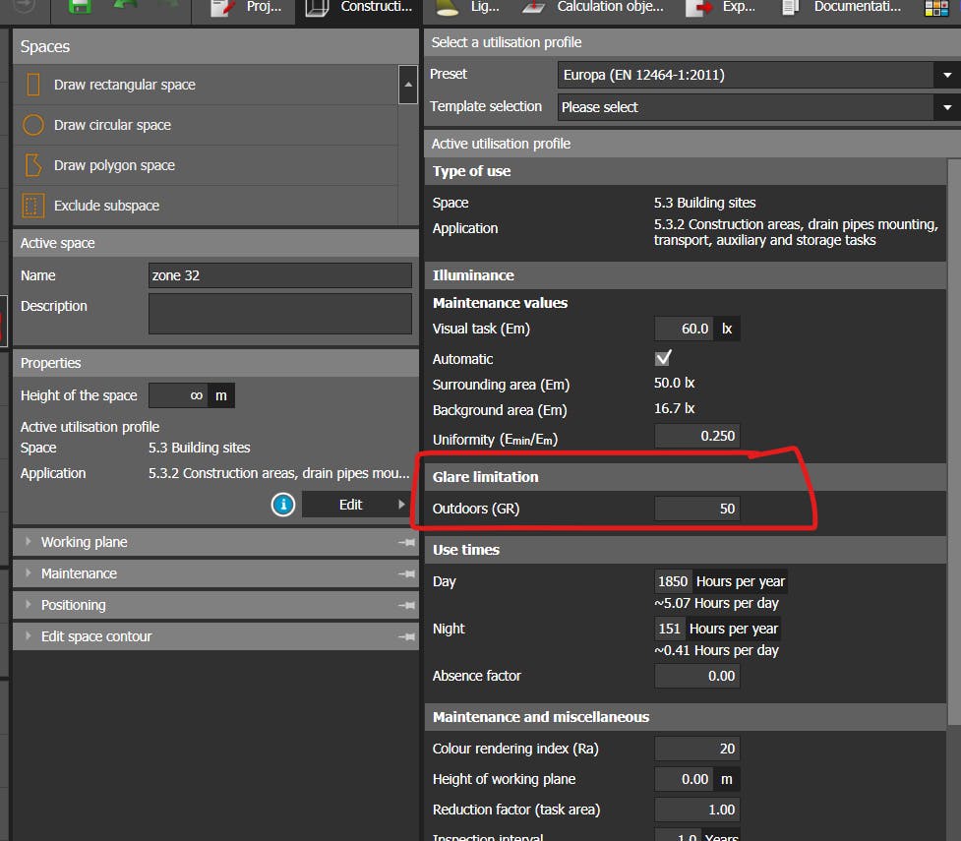
Task: Edit the Day hours per year field
Action: (673, 581)
